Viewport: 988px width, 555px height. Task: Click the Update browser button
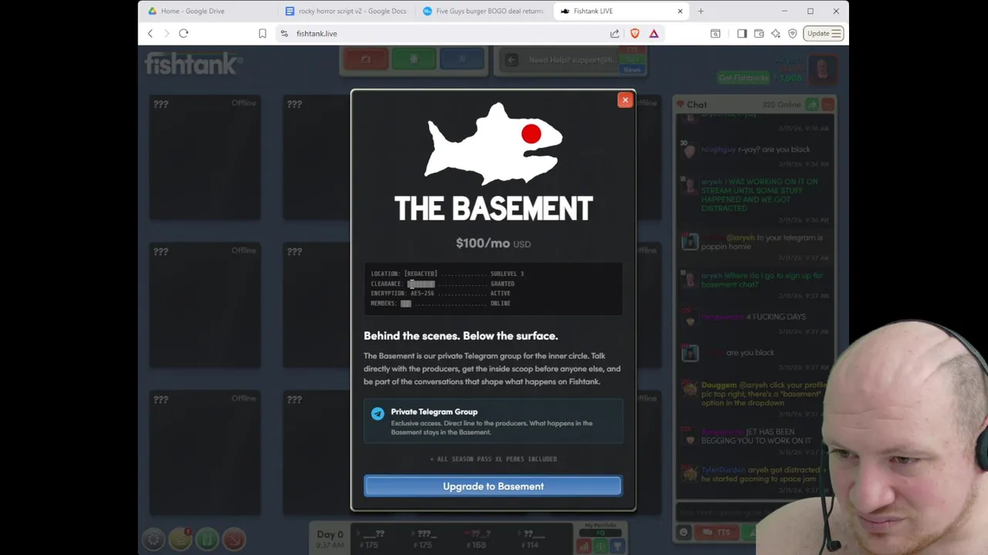[x=823, y=33]
